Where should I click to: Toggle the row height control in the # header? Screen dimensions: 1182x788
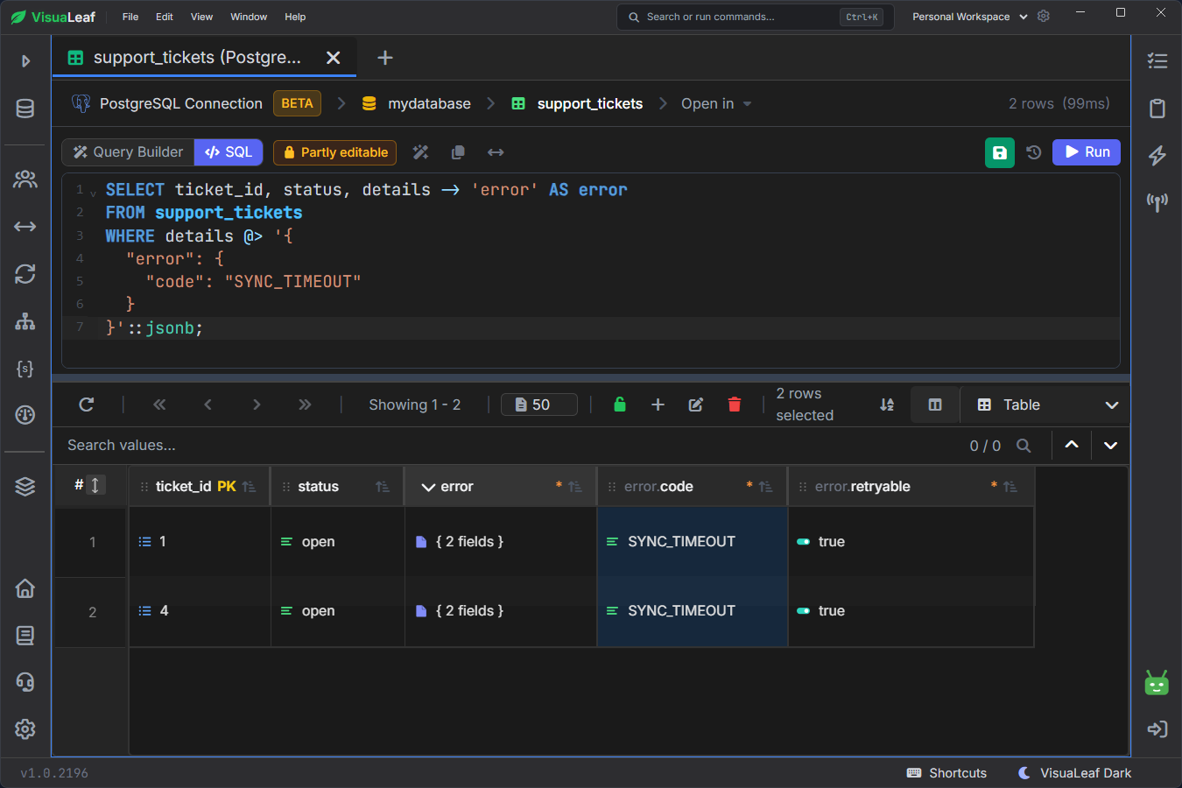tap(95, 485)
